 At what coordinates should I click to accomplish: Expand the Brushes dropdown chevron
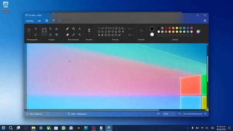pos(89,34)
